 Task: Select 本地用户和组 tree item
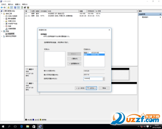pyautogui.click(x=13, y=24)
